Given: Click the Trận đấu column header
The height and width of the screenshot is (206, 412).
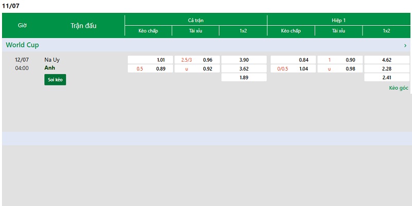Looking at the screenshot, I should click(83, 26).
